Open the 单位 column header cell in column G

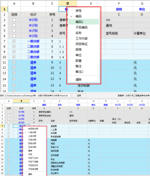coord(142,9)
